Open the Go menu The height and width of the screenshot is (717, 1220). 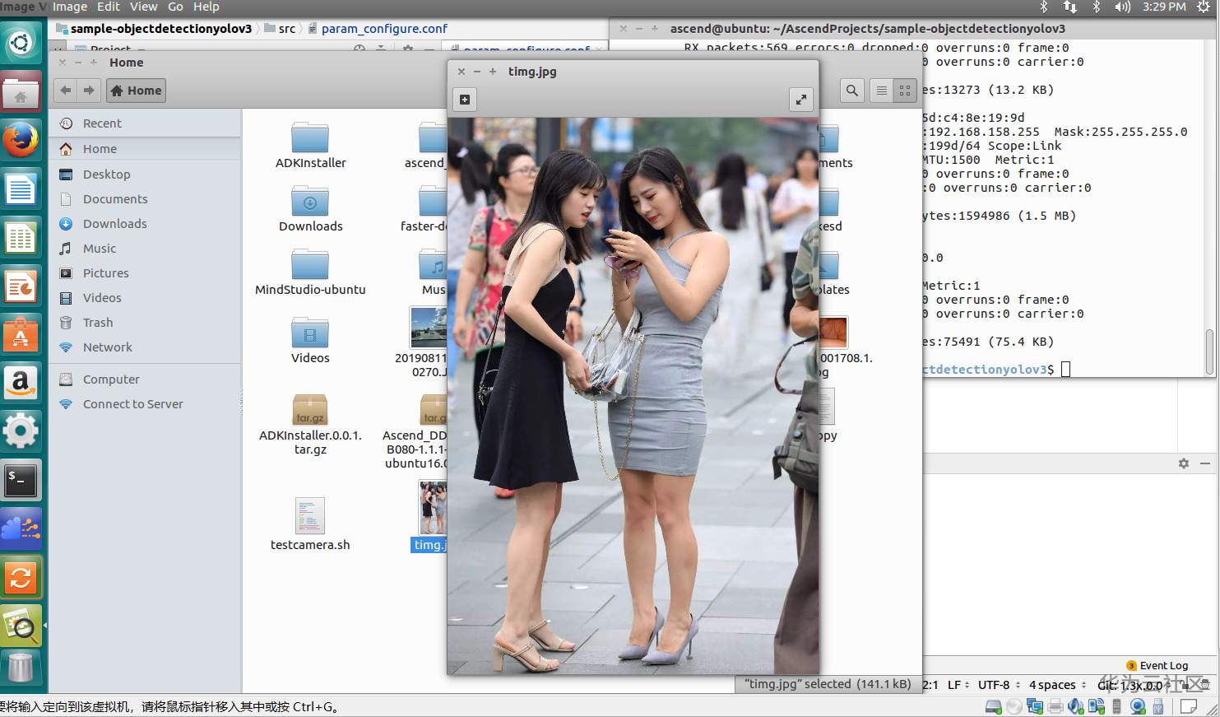175,7
